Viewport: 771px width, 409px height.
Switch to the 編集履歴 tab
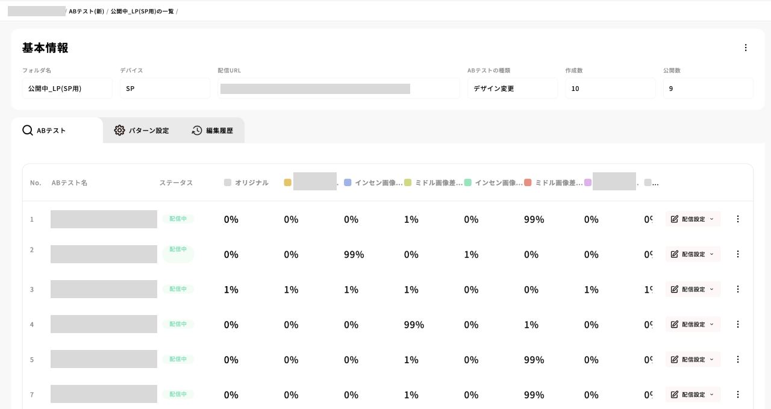tap(219, 130)
